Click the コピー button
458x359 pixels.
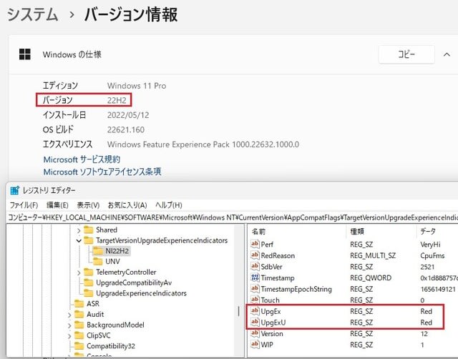[x=406, y=54]
